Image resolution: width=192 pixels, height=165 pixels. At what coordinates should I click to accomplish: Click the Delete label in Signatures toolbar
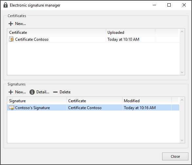tap(65, 92)
